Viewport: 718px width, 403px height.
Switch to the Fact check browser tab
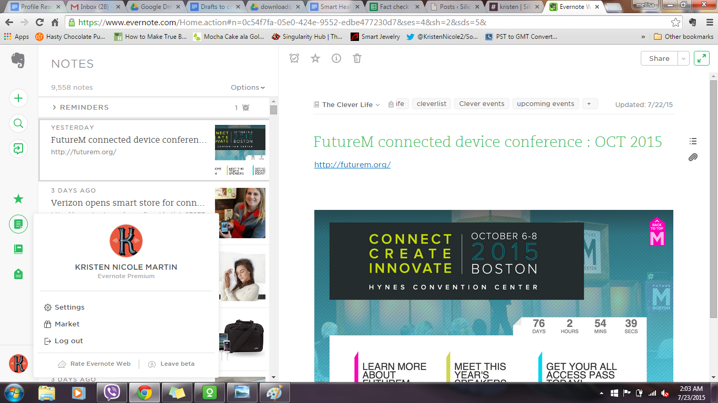394,7
